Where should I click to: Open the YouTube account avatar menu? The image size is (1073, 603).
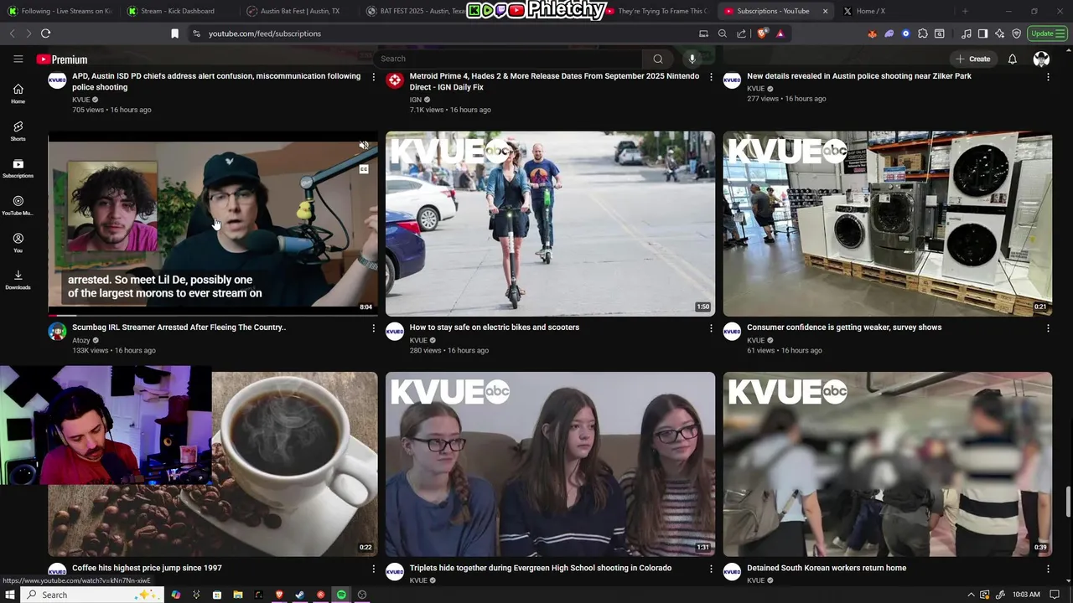(x=1041, y=59)
